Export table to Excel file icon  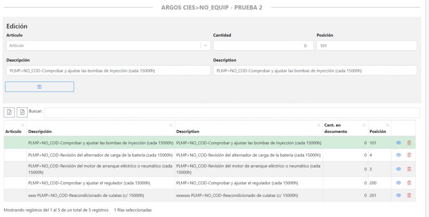coord(9,112)
